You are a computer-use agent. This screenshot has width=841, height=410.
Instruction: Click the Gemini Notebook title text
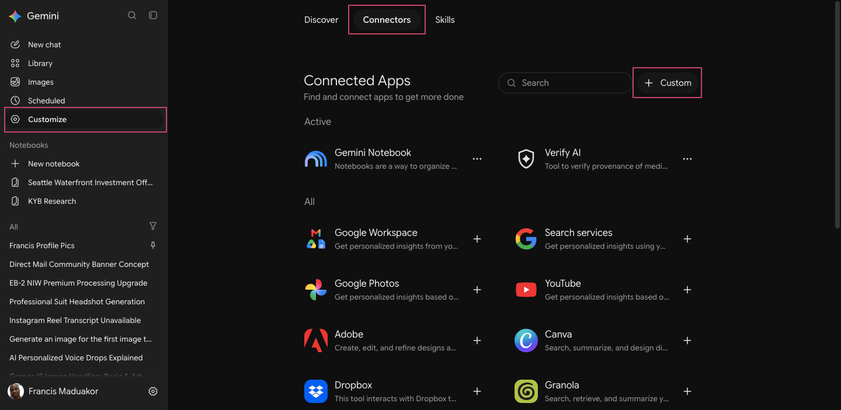click(x=373, y=152)
